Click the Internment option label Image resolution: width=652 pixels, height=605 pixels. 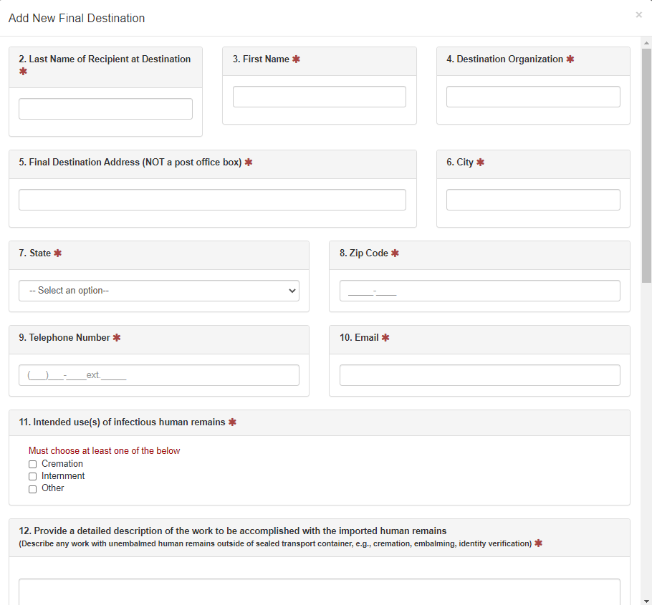[63, 476]
